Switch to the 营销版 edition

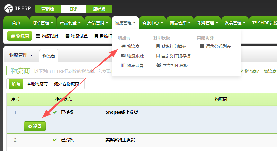(x=48, y=9)
